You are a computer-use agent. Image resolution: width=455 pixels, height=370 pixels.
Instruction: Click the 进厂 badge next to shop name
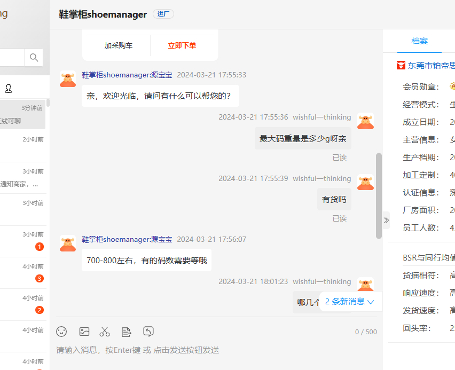click(163, 14)
